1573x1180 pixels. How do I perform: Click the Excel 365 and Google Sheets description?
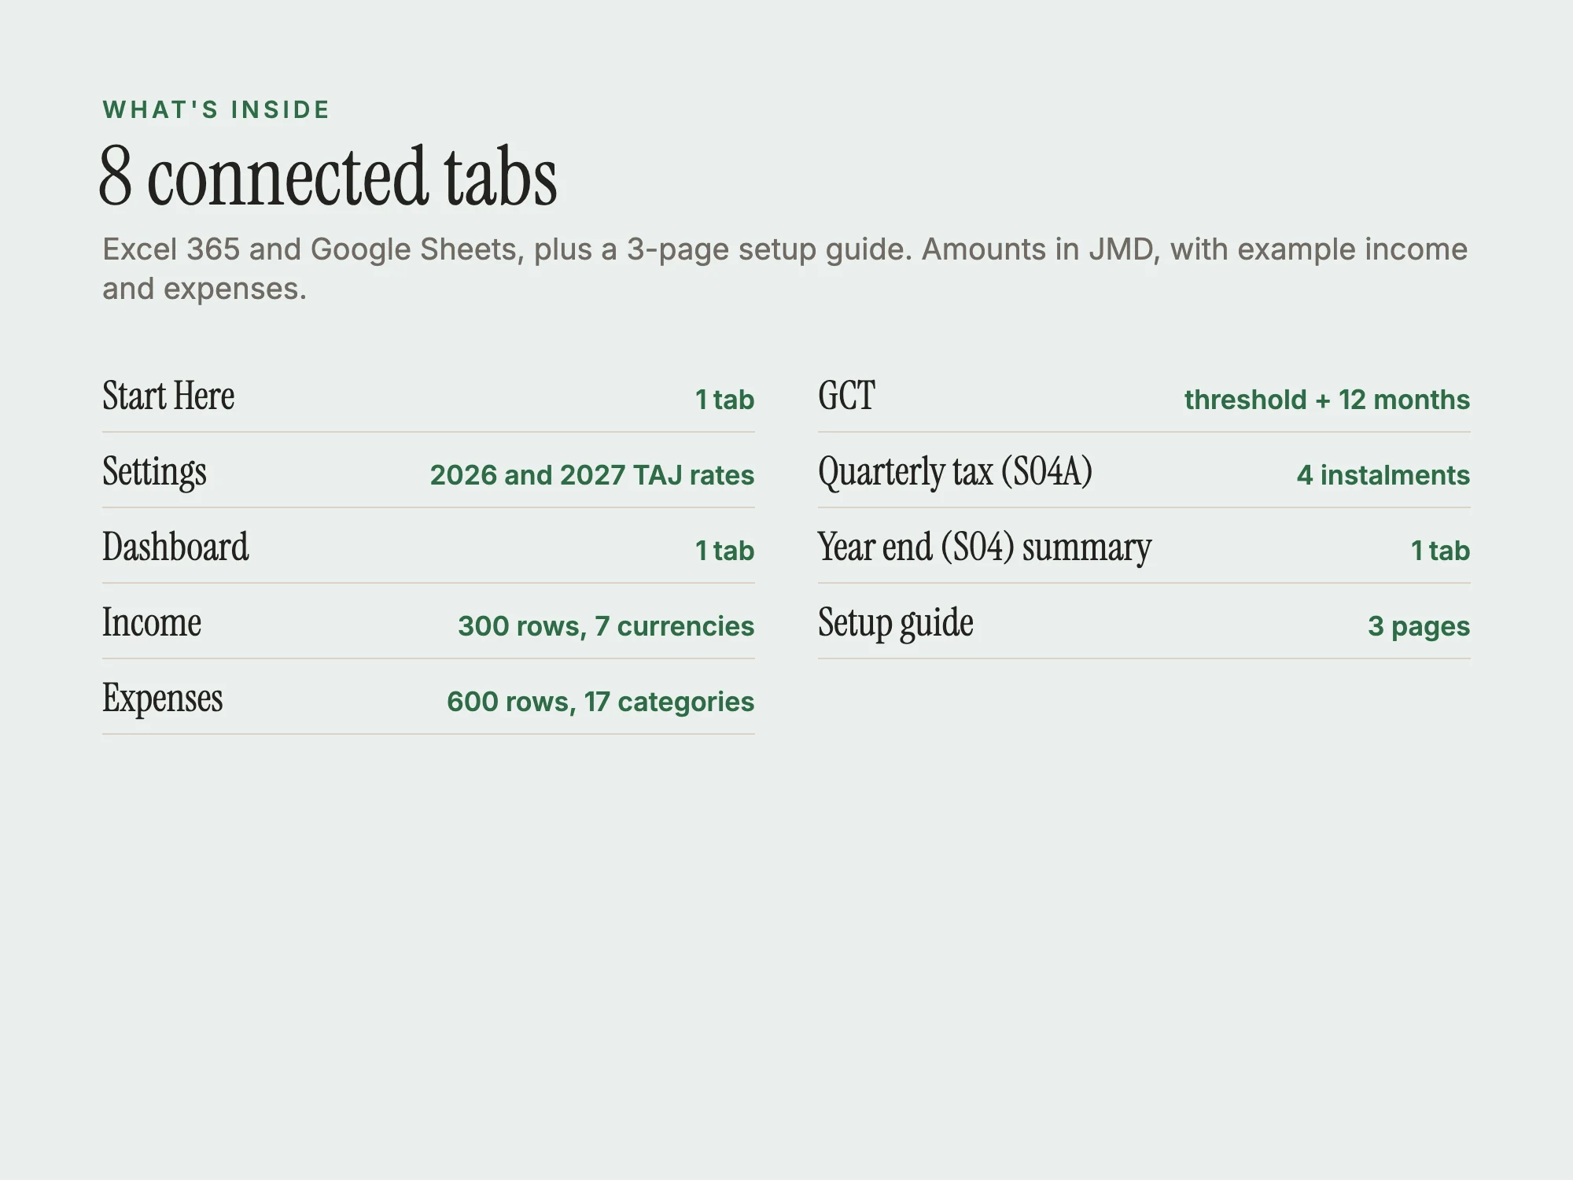tap(785, 268)
